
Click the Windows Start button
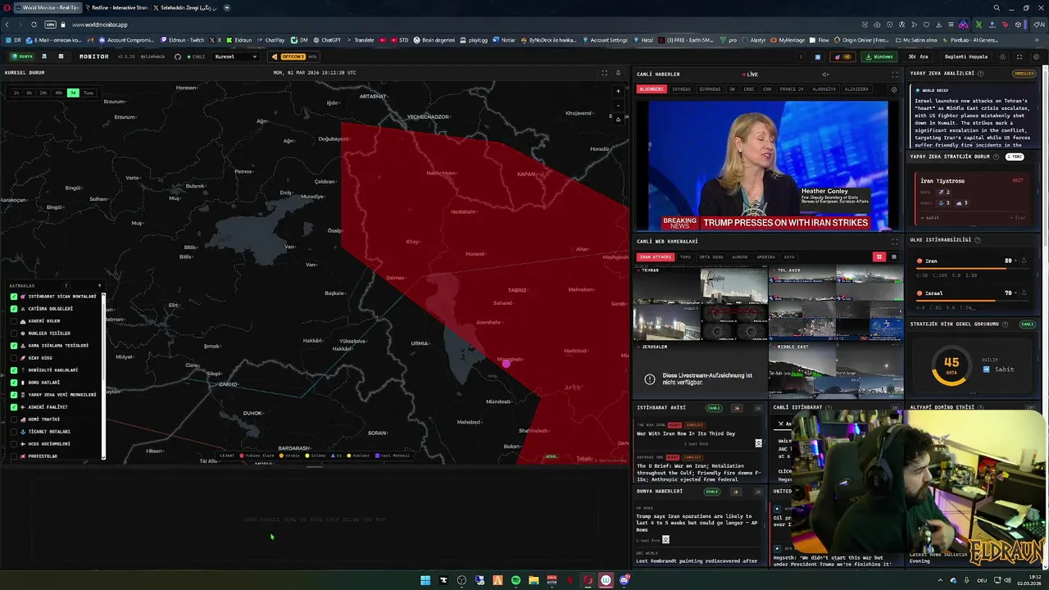425,580
